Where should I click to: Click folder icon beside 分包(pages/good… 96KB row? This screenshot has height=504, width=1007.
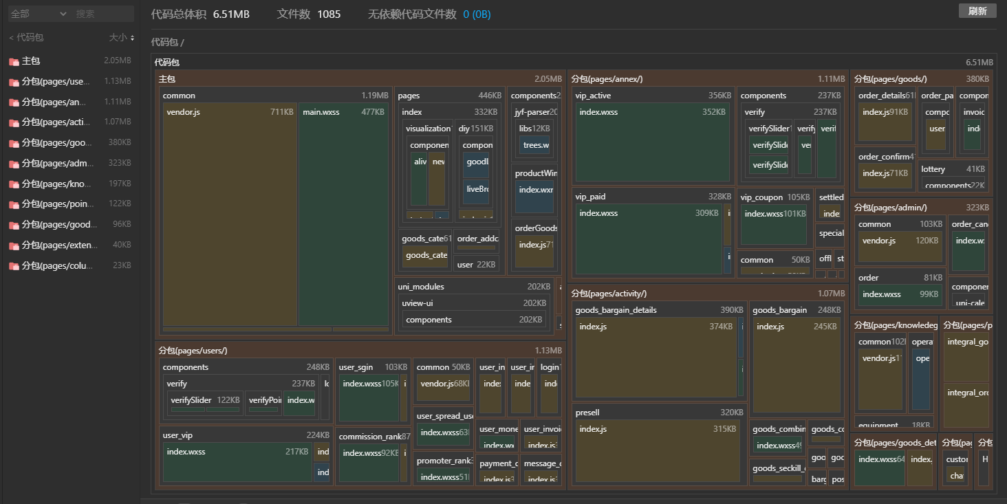click(14, 225)
